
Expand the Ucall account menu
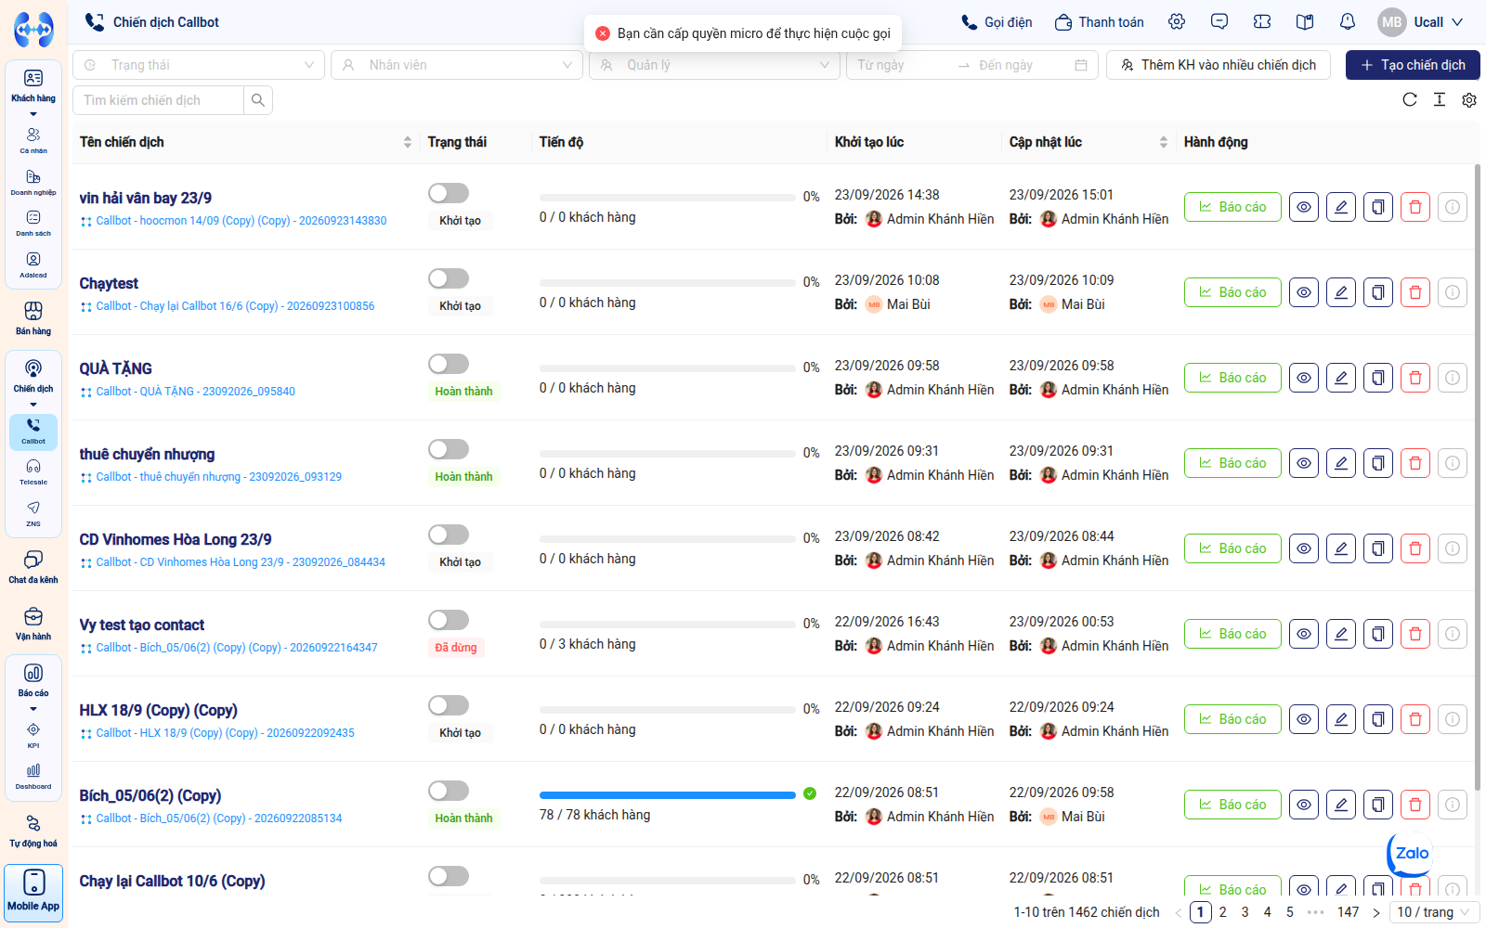(x=1422, y=22)
